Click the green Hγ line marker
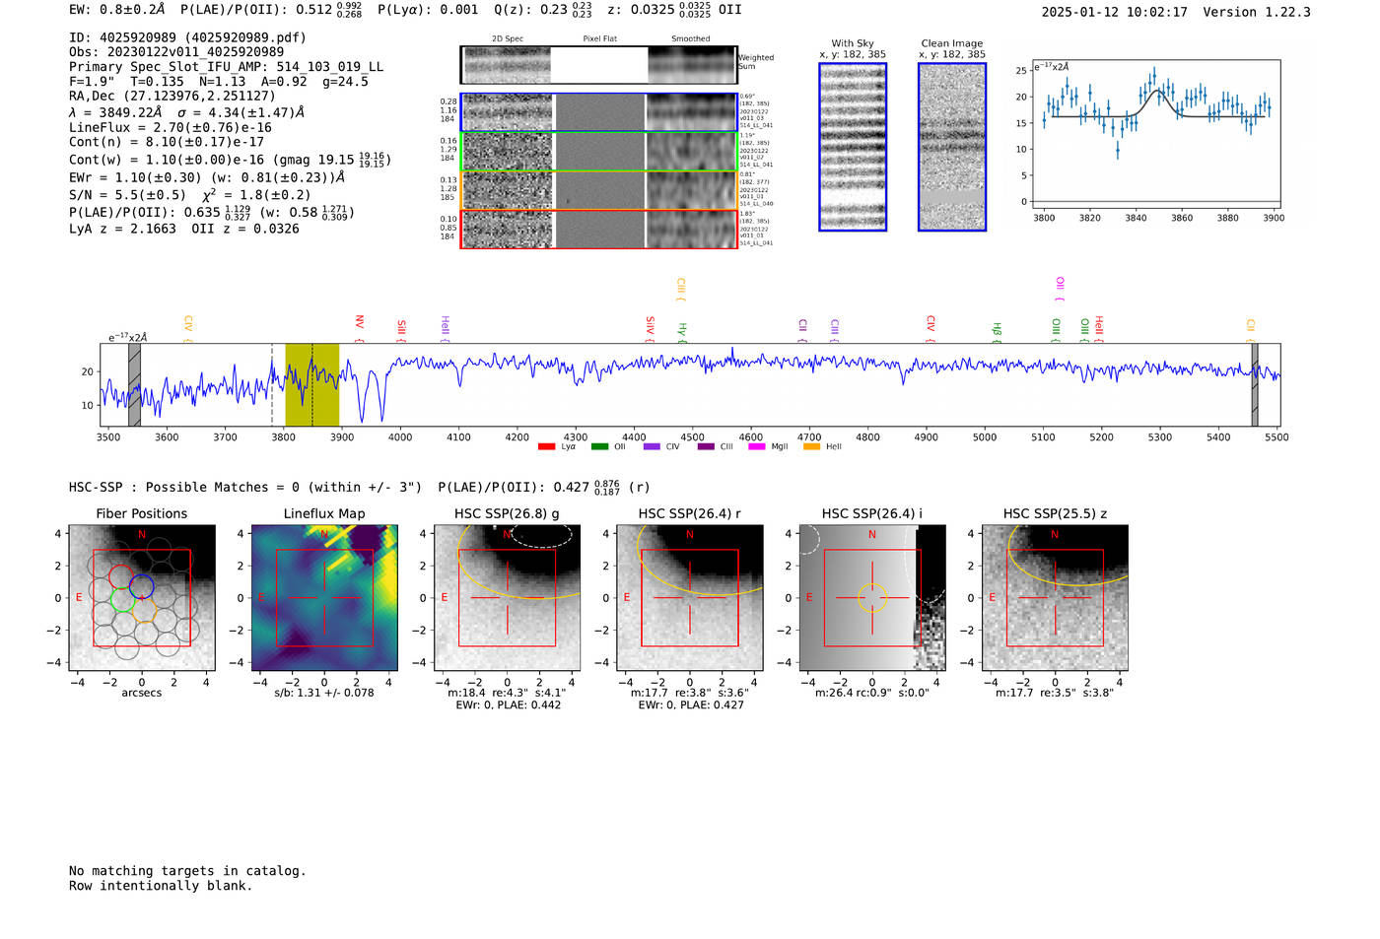The width and height of the screenshot is (1380, 939). (682, 332)
